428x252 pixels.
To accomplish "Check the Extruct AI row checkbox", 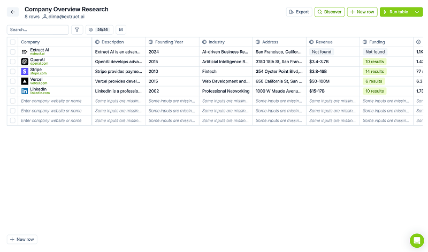I will 12,52.
